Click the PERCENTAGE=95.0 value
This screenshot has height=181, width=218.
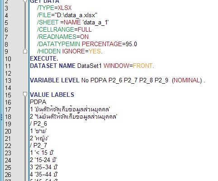[x=109, y=44]
